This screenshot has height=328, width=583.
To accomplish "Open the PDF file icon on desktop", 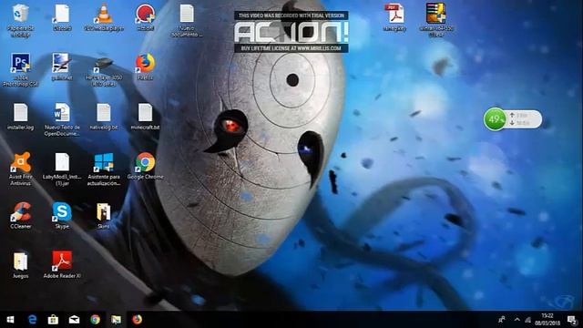I will [x=394, y=15].
